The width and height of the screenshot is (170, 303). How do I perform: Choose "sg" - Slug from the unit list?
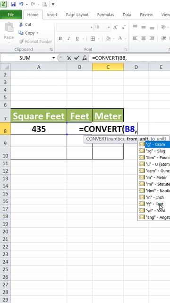tap(154, 151)
